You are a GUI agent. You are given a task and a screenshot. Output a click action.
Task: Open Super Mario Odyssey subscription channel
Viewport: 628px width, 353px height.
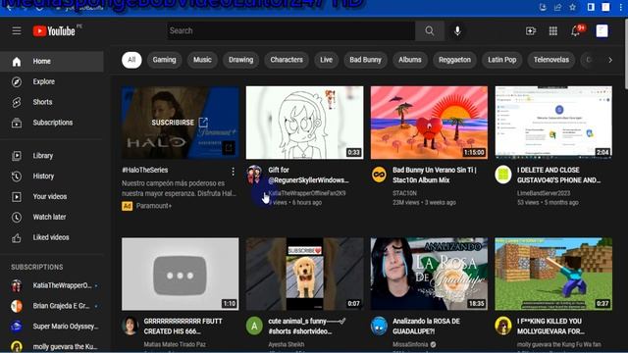click(x=52, y=327)
